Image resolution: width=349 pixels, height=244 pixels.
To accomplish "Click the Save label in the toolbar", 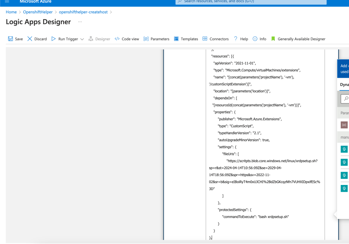I will (x=19, y=39).
